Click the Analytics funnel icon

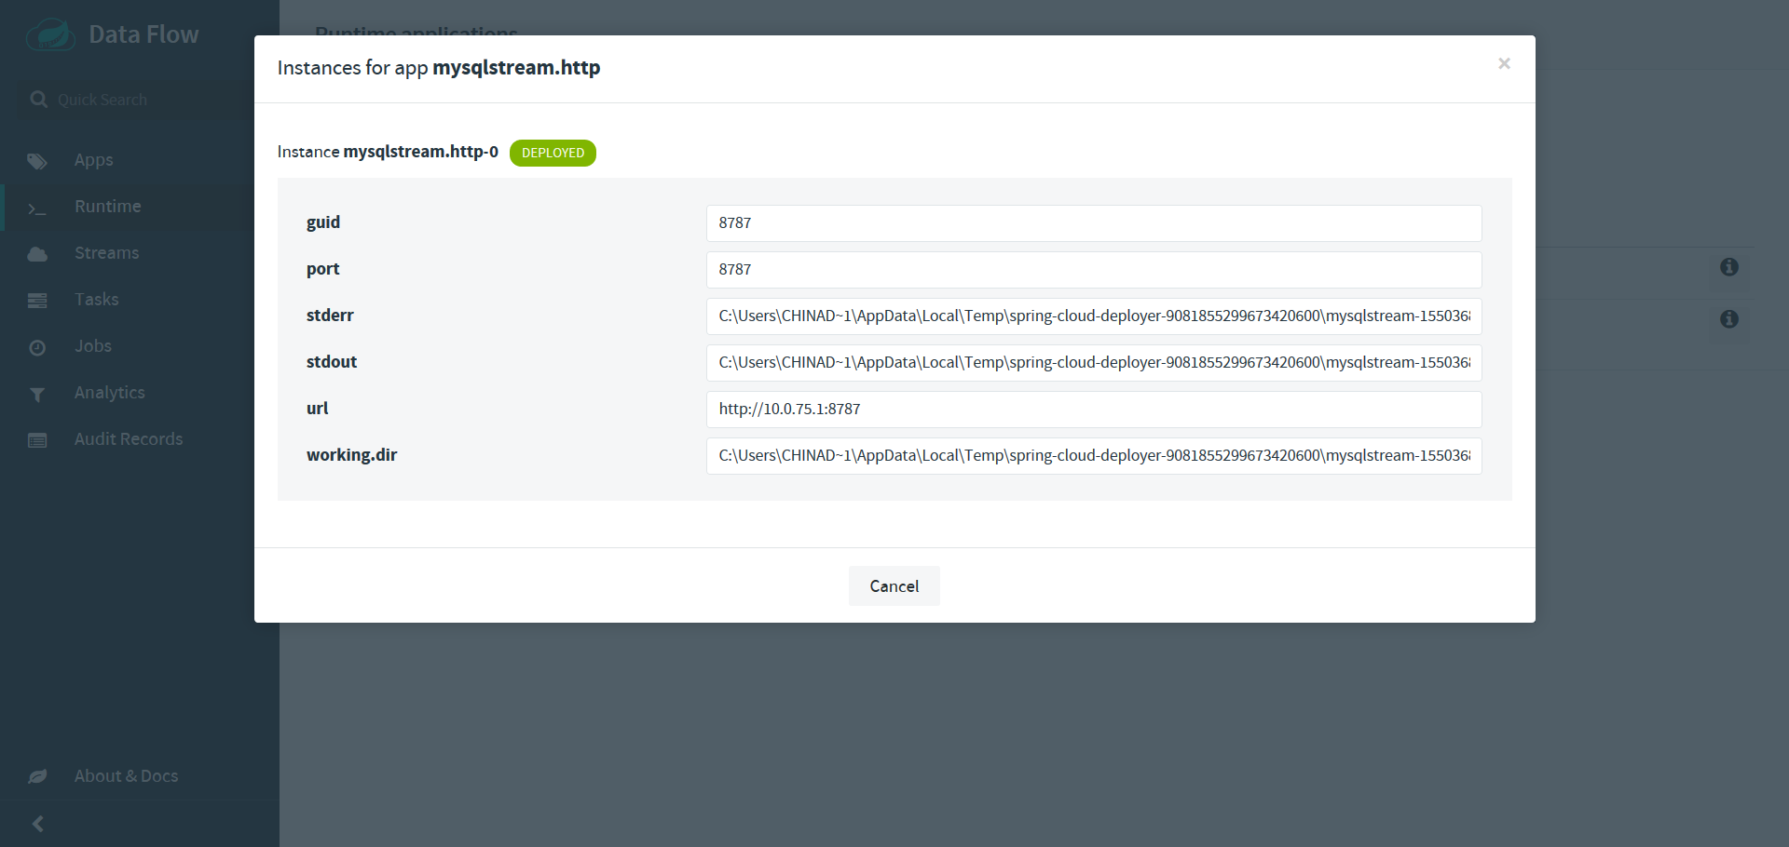tap(37, 395)
